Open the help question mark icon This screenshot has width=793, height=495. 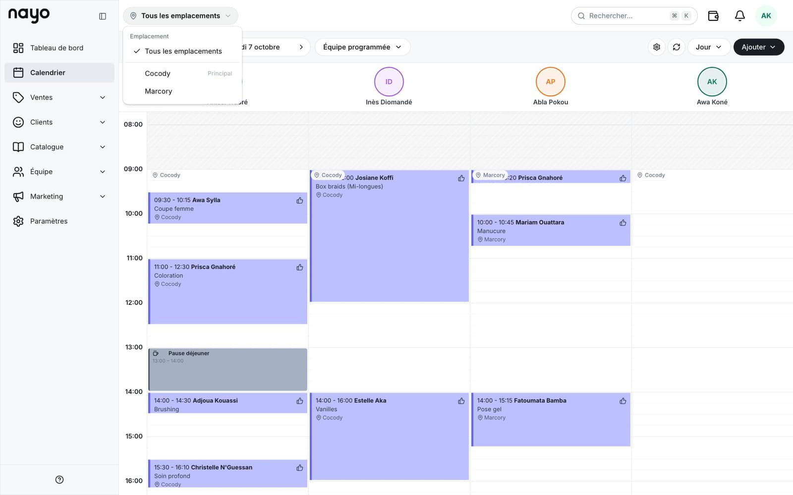coord(59,480)
